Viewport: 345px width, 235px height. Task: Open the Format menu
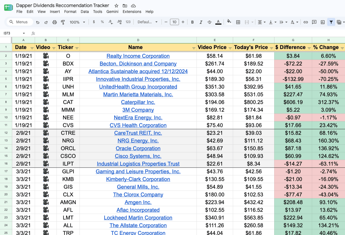[70, 12]
